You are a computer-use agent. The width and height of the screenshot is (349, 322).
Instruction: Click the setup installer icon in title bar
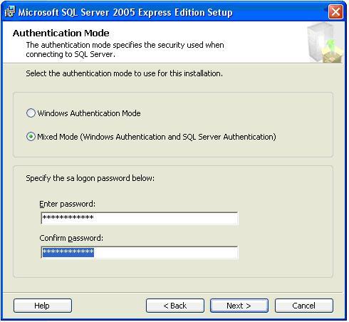(x=10, y=11)
